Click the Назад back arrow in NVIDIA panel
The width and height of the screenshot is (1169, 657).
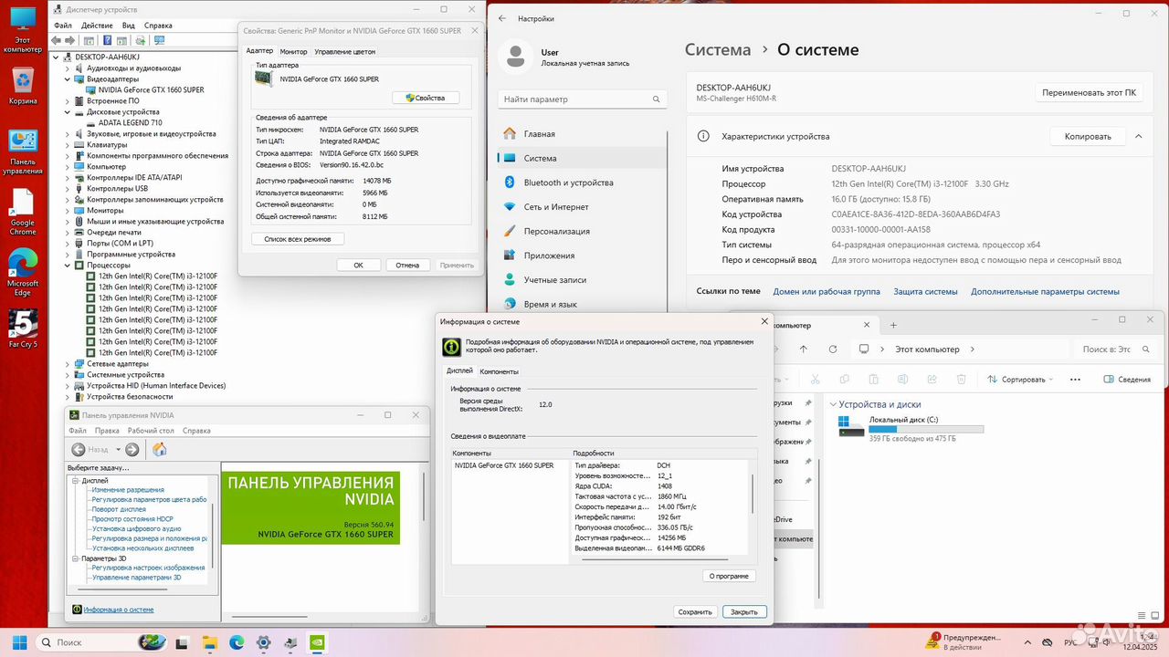coord(79,449)
